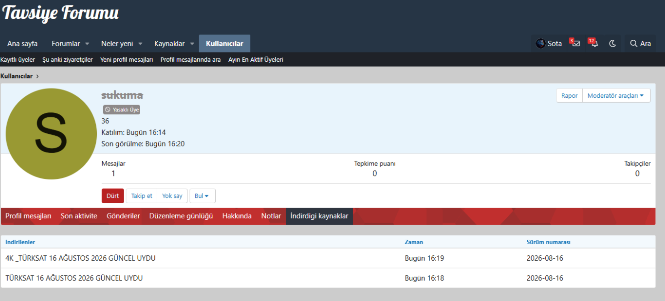Open 4K _TÜRKSAT 16 AĞUSTOS 2026 resource
The width and height of the screenshot is (665, 301).
coord(80,258)
